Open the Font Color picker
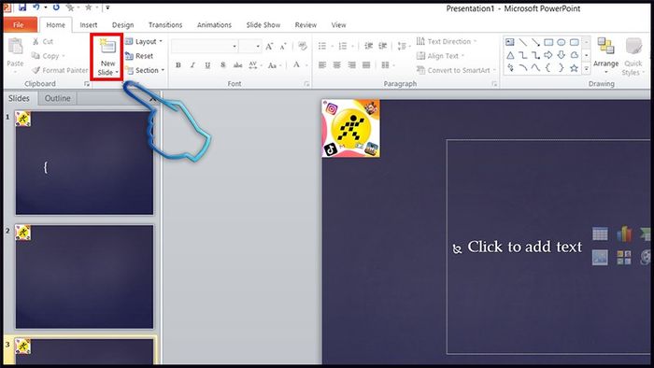This screenshot has height=368, width=654. [296, 65]
